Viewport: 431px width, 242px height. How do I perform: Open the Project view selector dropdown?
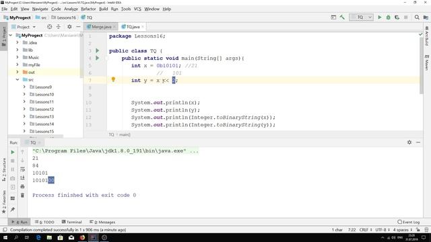(24, 27)
